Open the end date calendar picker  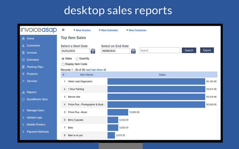133,51
